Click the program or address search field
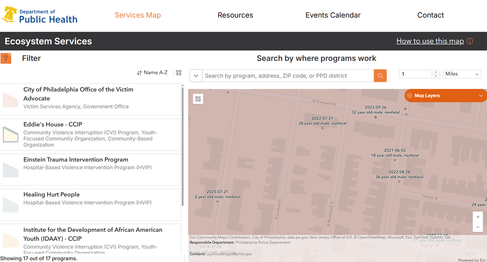Viewport: 487px width, 262px height. point(288,76)
